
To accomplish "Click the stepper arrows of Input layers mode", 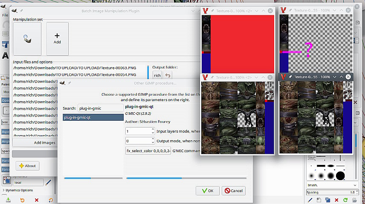I will [x=153, y=131].
